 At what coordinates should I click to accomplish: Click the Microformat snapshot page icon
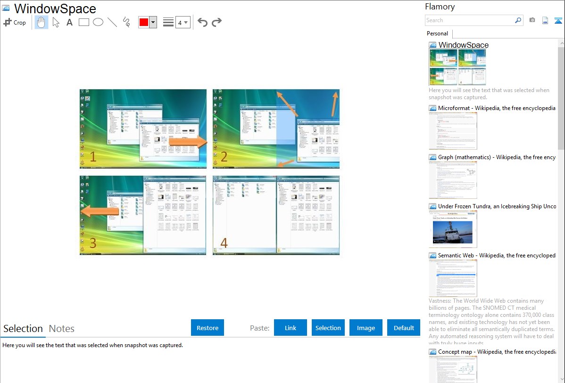coord(432,108)
